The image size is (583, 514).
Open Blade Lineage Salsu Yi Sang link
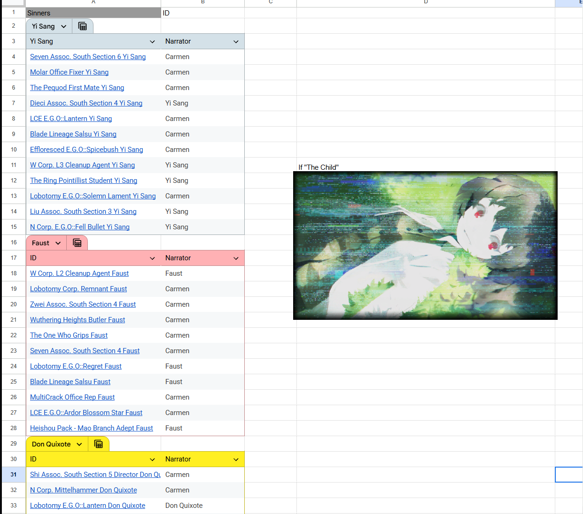coord(73,134)
